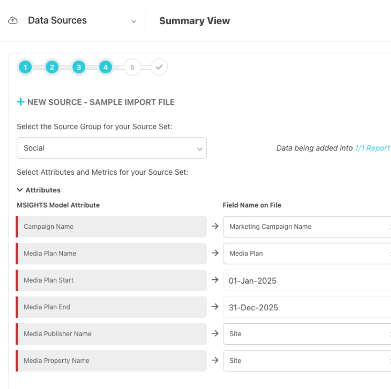Open the Media Publisher Name Site dropdown
Screen dimensions: 391x389
(x=306, y=334)
